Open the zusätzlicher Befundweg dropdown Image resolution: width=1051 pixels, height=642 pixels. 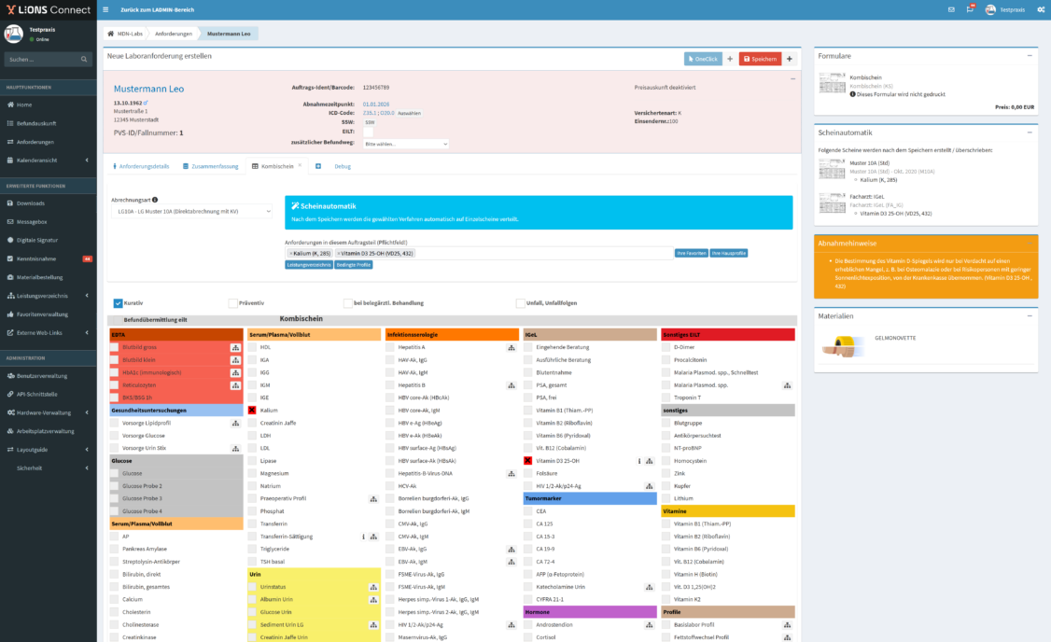coord(406,145)
